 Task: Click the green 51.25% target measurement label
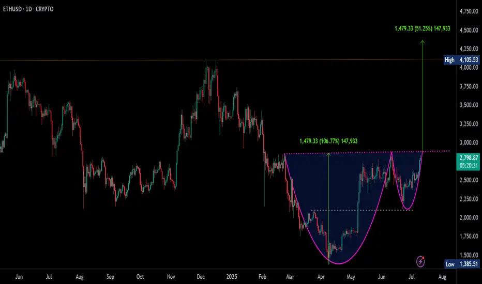click(x=423, y=28)
